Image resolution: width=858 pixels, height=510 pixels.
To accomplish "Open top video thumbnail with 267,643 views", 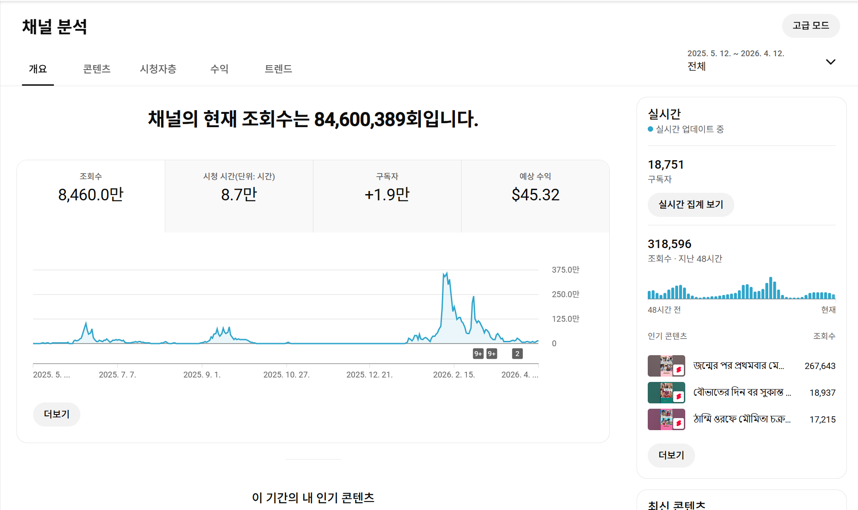I will 666,366.
